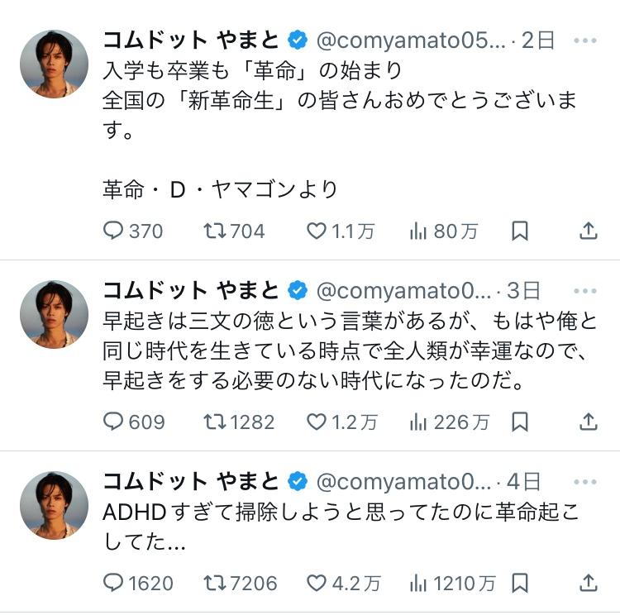Open more options on the 4日 tweet
Image resolution: width=620 pixels, height=615 pixels.
pos(584,482)
